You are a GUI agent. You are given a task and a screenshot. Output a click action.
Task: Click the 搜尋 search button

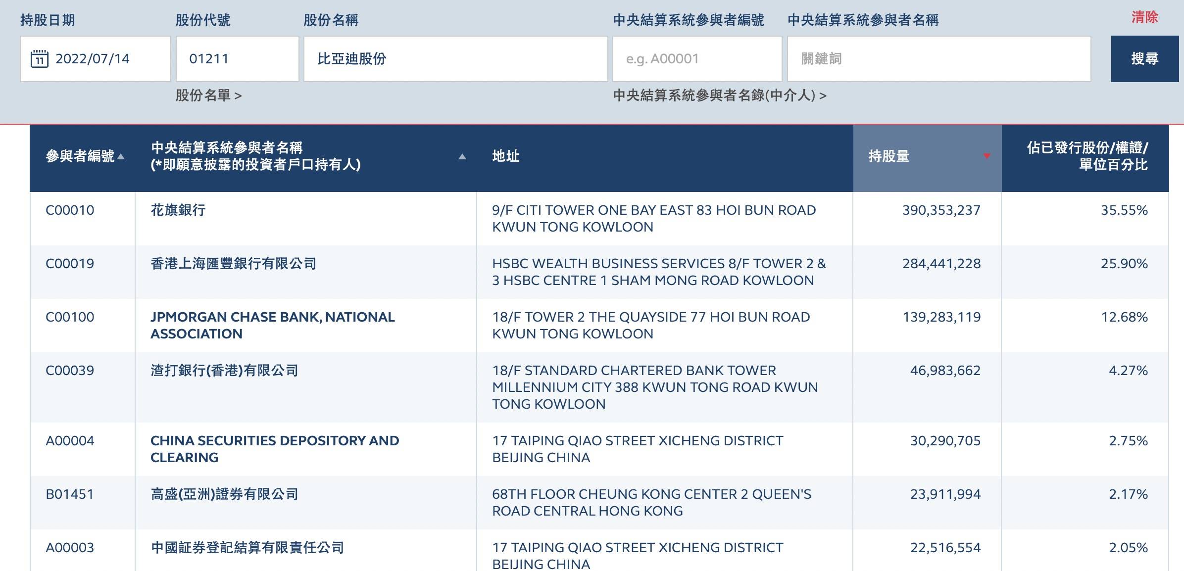(1144, 58)
